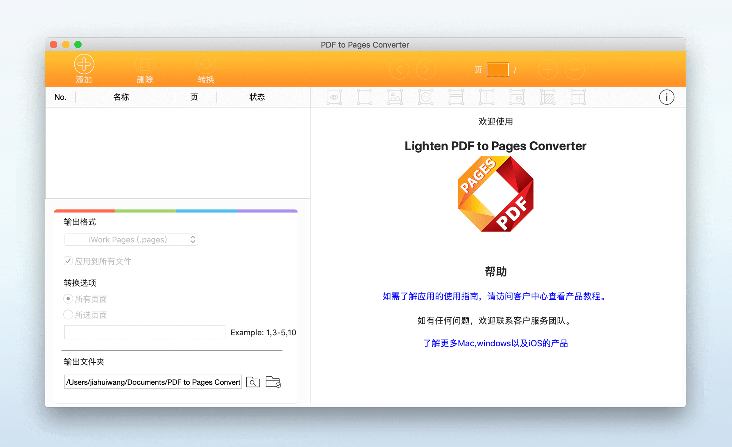Open the 使用指南 customer center tutorial link
732x447 pixels.
(495, 296)
